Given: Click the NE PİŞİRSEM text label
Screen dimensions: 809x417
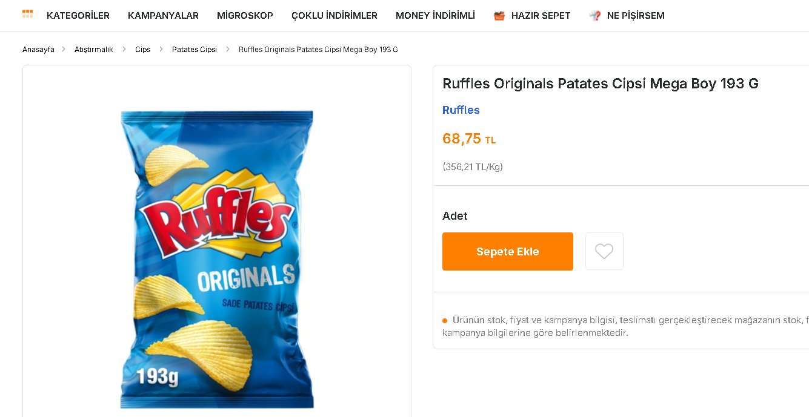Looking at the screenshot, I should 636,16.
